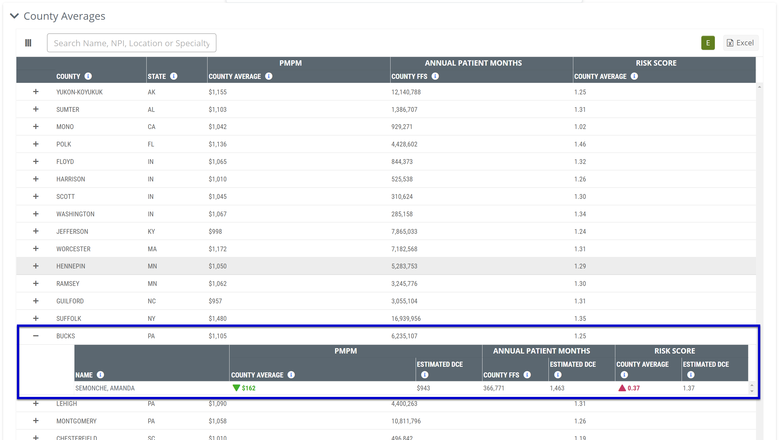The image size is (780, 440).
Task: Click the nested table scroll up arrow
Action: click(752, 385)
